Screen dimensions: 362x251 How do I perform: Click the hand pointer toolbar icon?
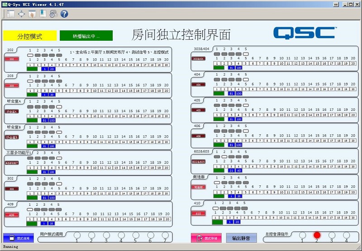tap(32, 14)
